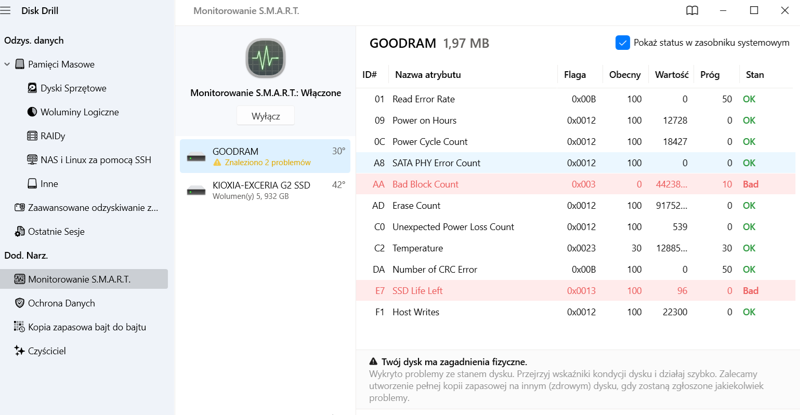Open Ostatnie Sesje

(x=56, y=232)
